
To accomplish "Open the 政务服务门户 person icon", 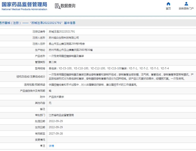I will coord(186,4).
